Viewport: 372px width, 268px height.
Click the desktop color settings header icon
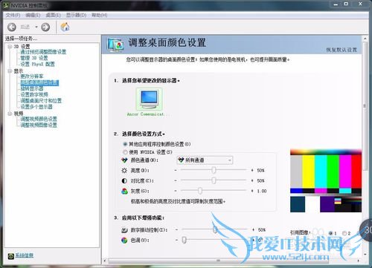115,45
